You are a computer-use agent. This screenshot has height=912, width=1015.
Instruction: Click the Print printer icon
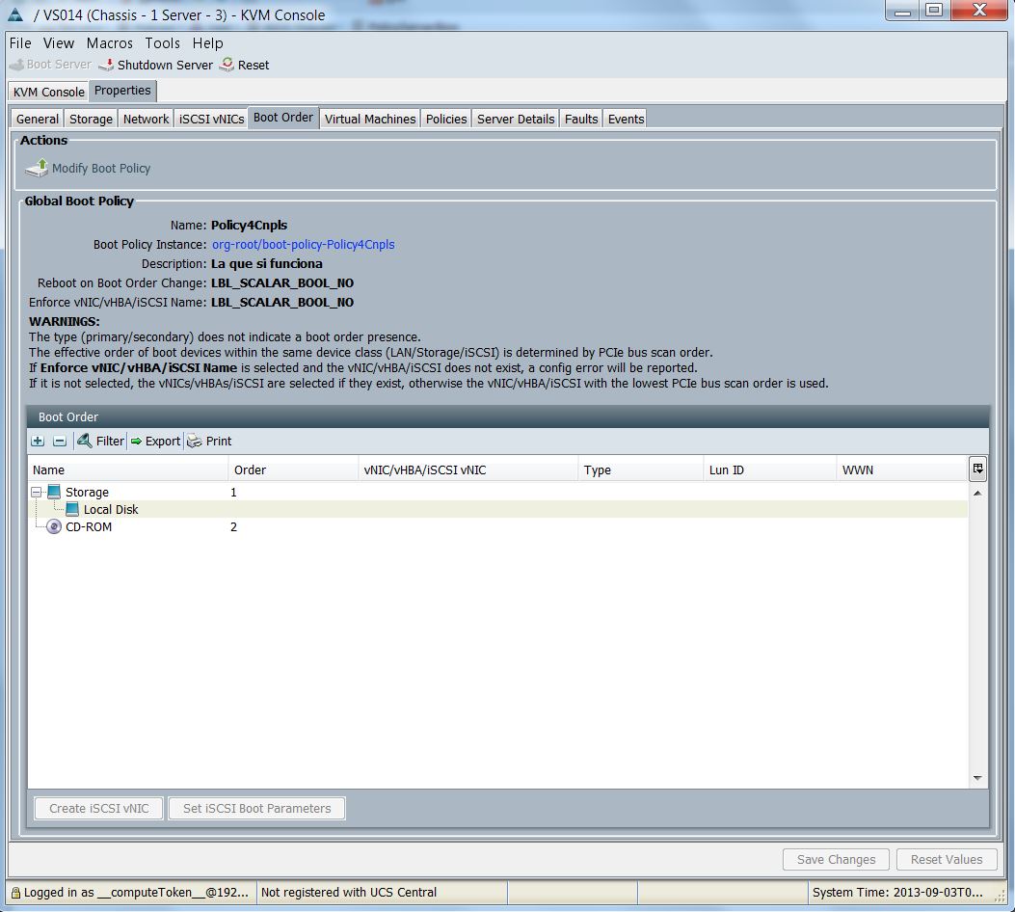(194, 442)
